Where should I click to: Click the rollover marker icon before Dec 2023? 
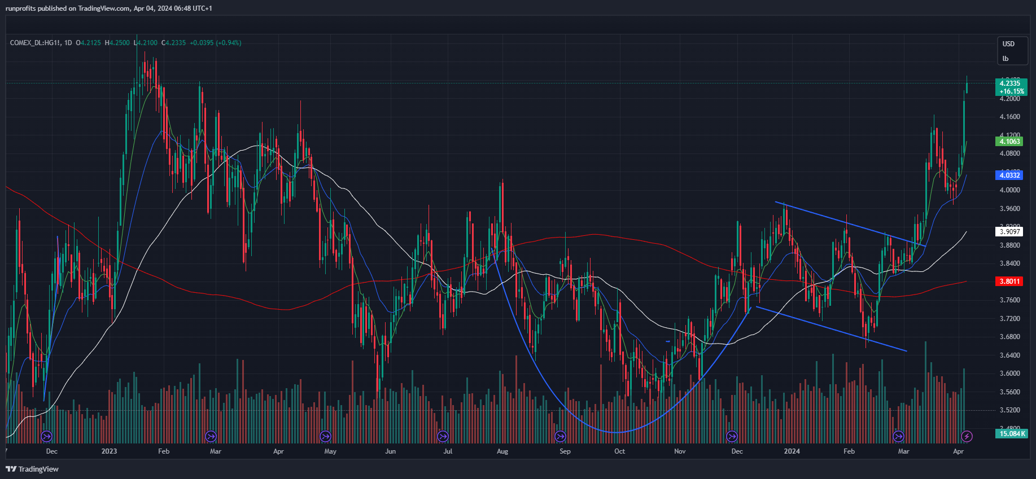point(732,436)
